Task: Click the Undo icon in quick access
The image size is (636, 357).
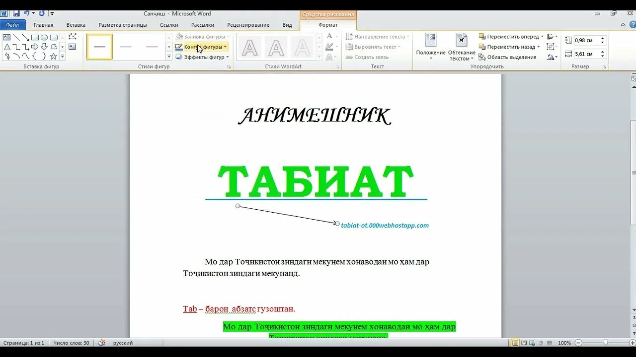Action: tap(26, 13)
